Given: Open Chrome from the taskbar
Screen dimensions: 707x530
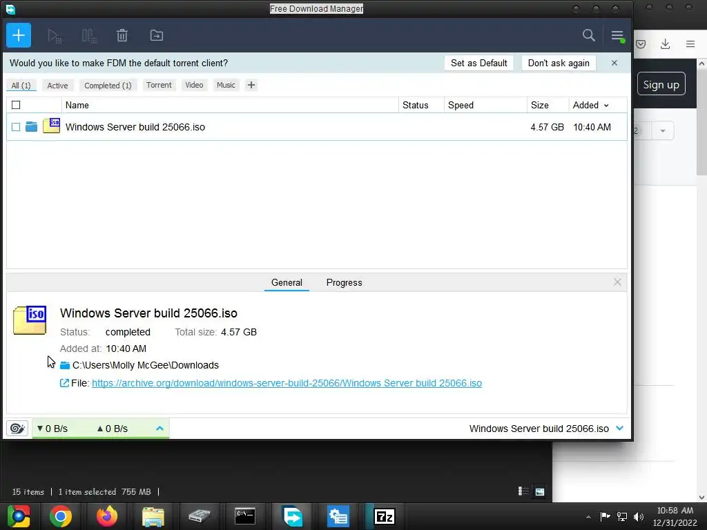Looking at the screenshot, I should tap(61, 516).
